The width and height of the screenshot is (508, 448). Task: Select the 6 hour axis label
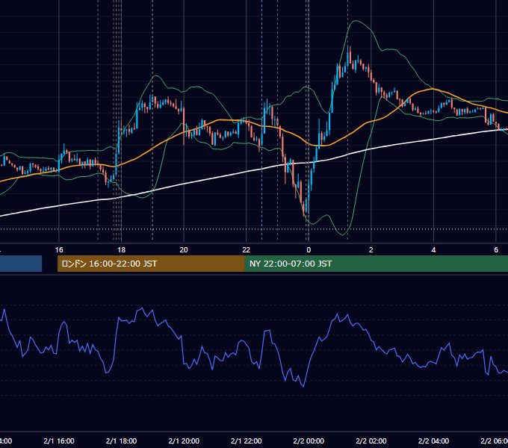click(496, 250)
